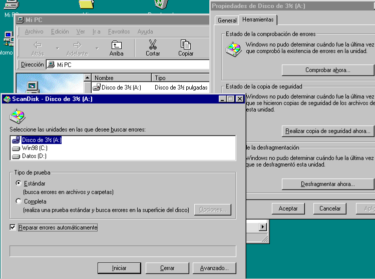Click the up scroll arrow in the Mi PC pane

pyautogui.click(x=87, y=77)
